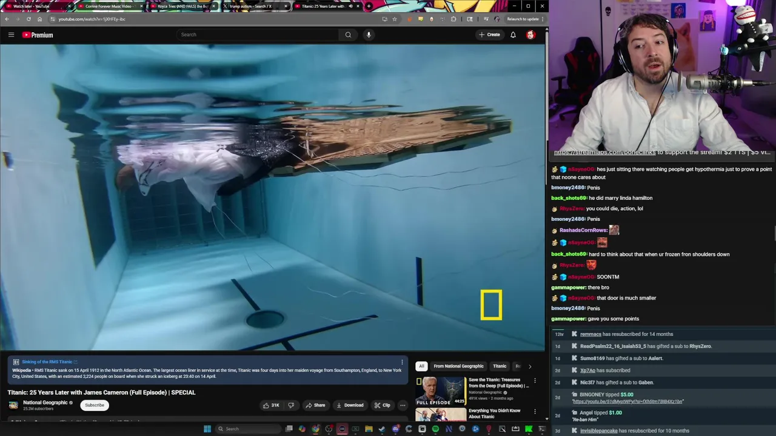Open the YouTube guide hamburger menu
The height and width of the screenshot is (436, 776).
(11, 35)
